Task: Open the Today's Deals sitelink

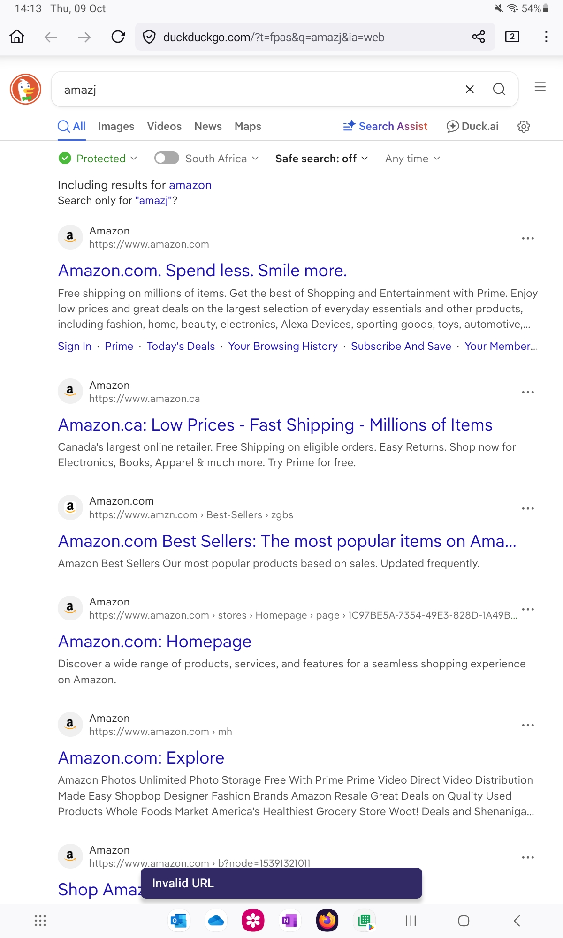Action: (181, 346)
